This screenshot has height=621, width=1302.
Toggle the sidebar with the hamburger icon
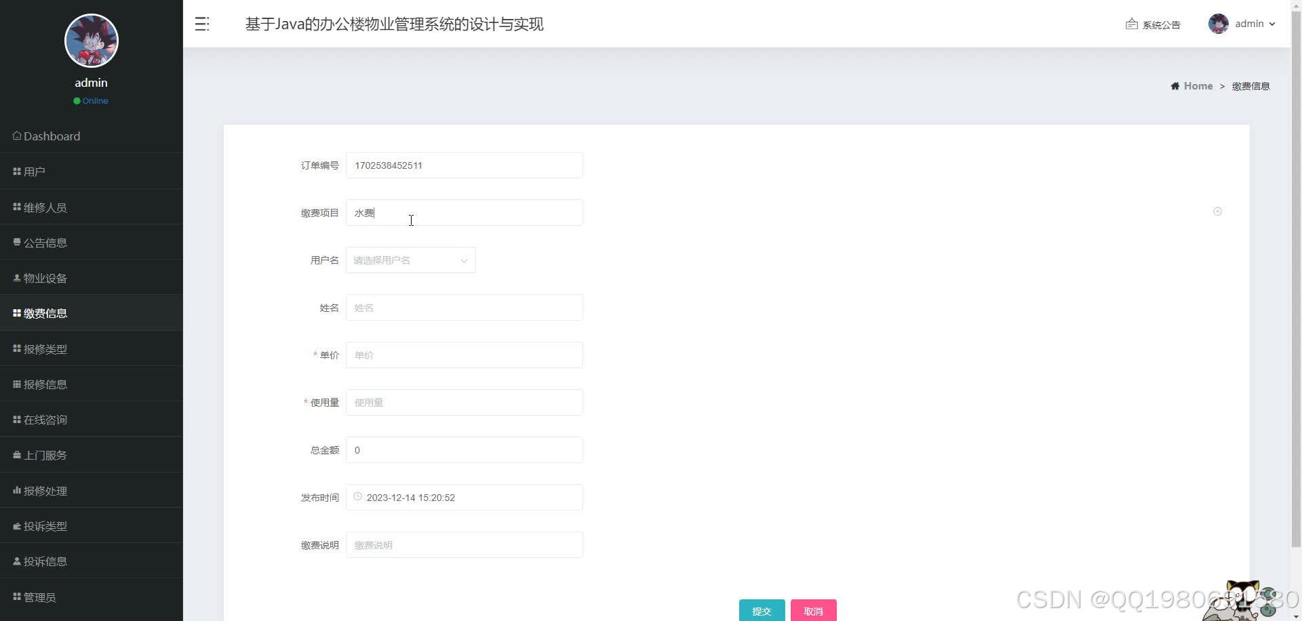point(201,24)
